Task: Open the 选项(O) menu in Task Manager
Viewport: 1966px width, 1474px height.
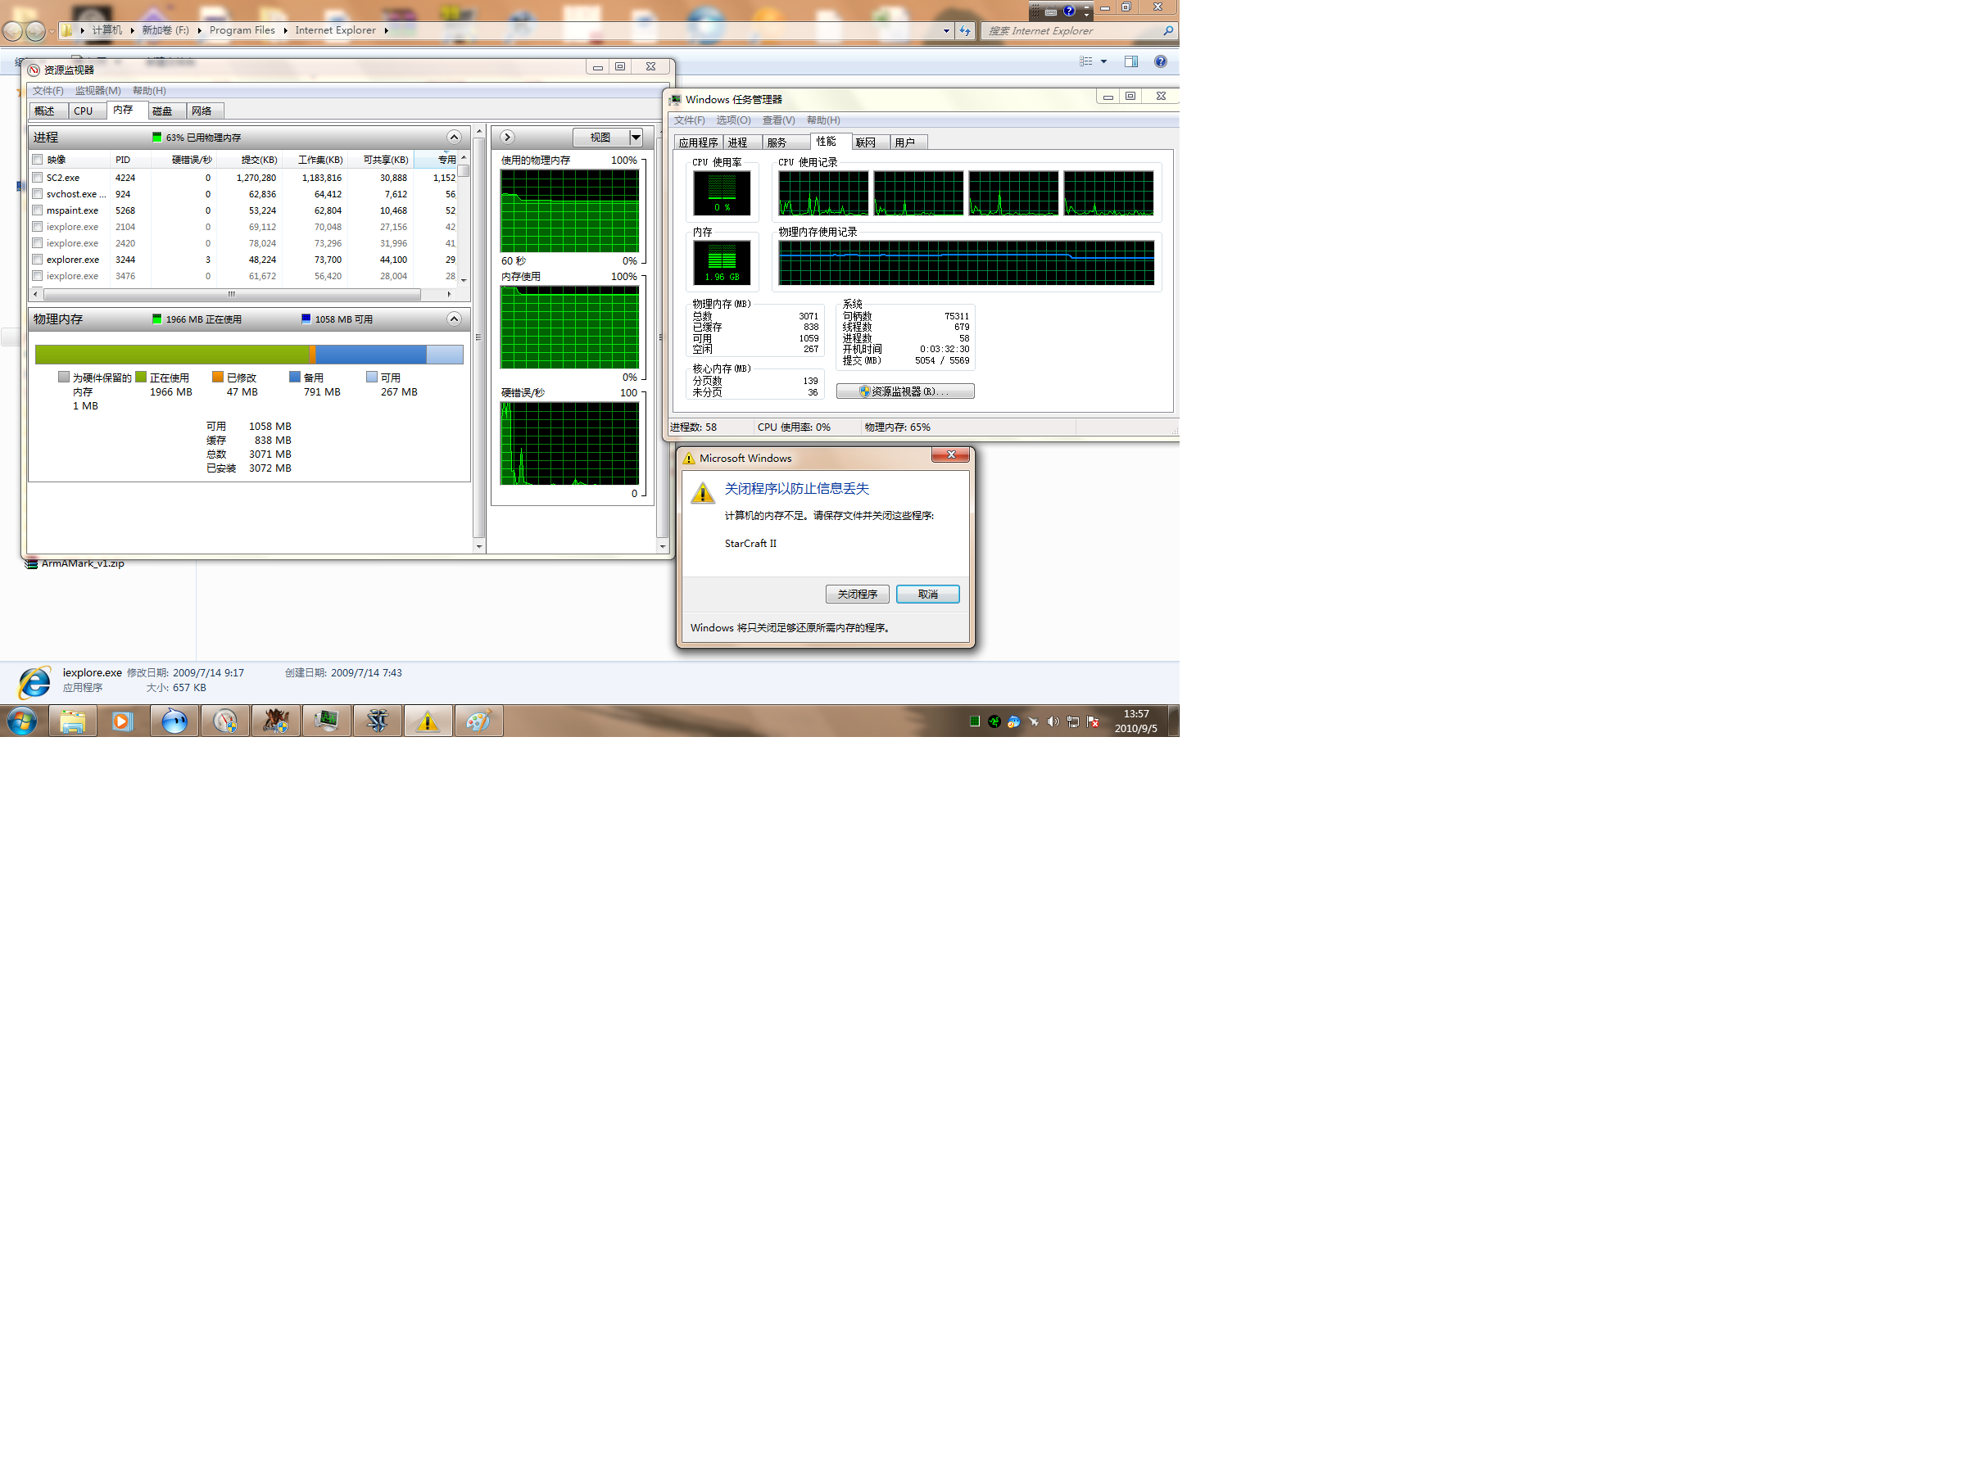Action: [x=733, y=120]
